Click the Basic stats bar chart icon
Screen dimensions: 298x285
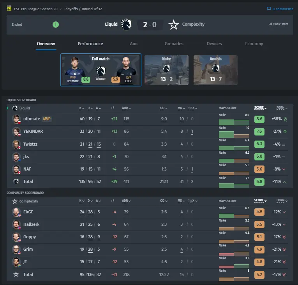click(x=270, y=24)
